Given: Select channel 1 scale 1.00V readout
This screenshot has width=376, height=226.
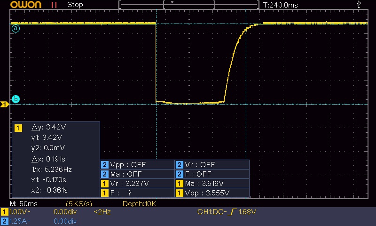Looking at the screenshot, I should coord(17,212).
